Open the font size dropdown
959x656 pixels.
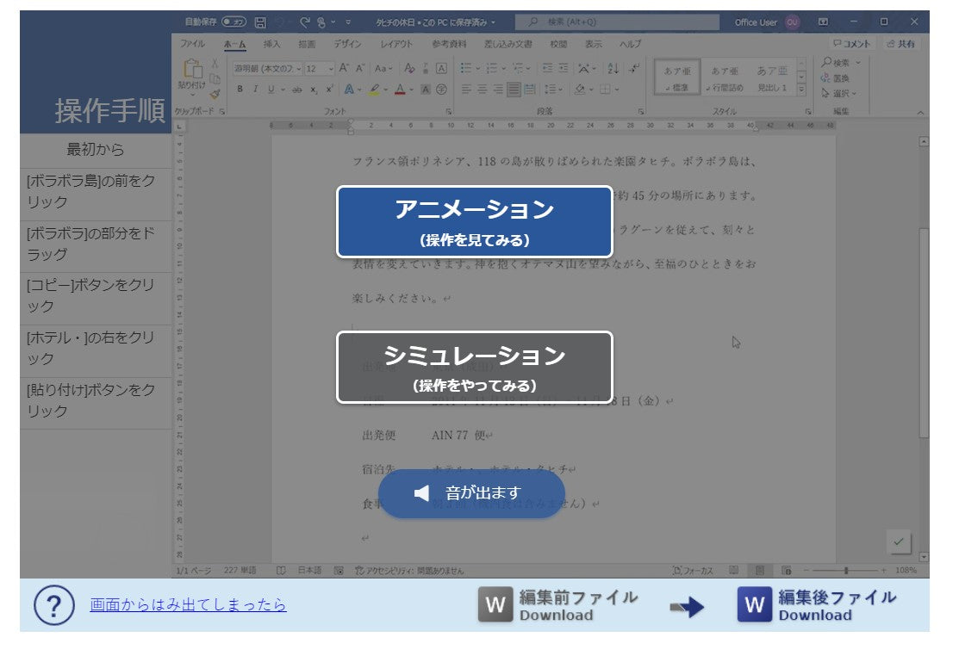tap(331, 68)
